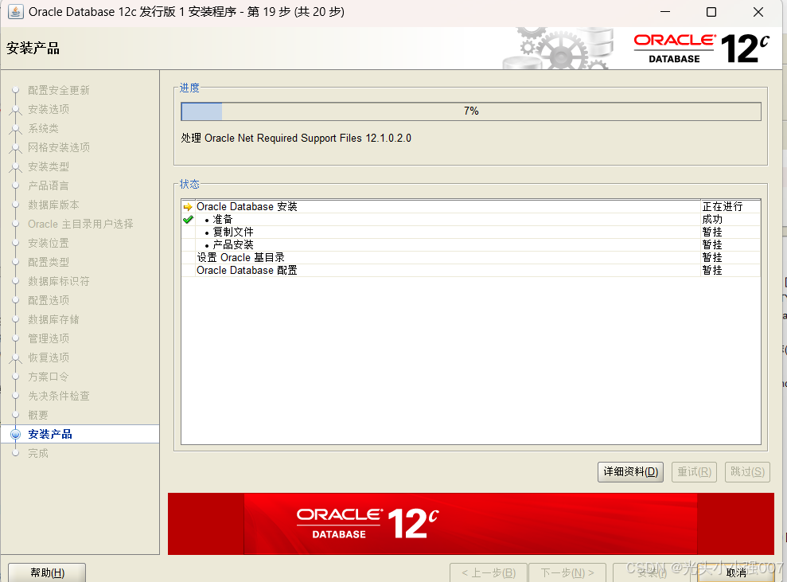This screenshot has width=787, height=582.
Task: Open 详细资料(D) details button
Action: point(630,472)
